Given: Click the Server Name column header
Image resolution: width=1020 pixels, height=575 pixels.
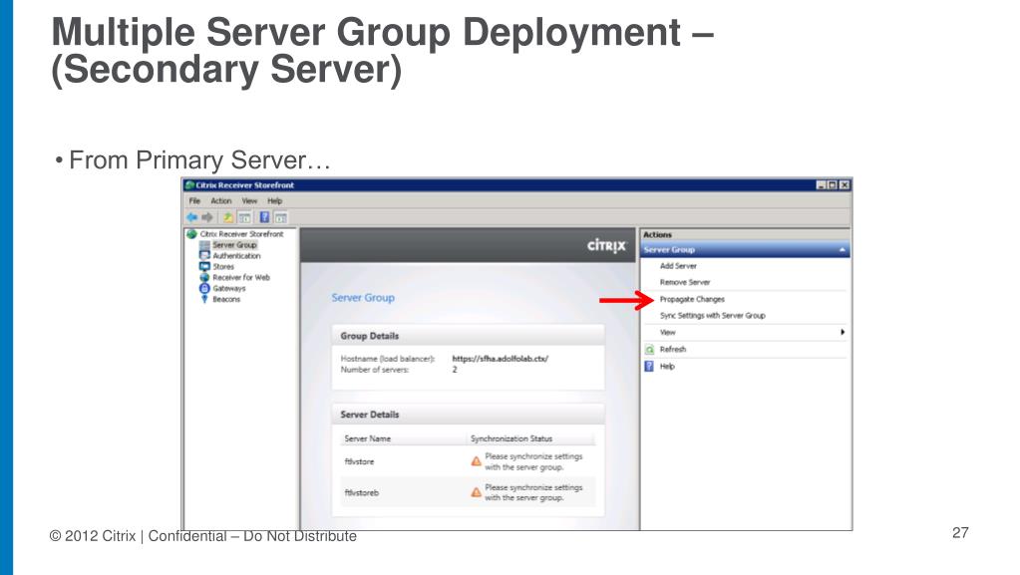Looking at the screenshot, I should (368, 439).
